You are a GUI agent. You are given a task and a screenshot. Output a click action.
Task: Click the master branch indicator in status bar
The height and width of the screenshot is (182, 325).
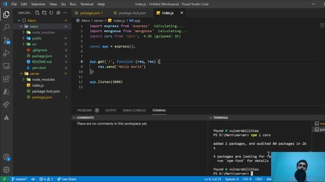19,179
